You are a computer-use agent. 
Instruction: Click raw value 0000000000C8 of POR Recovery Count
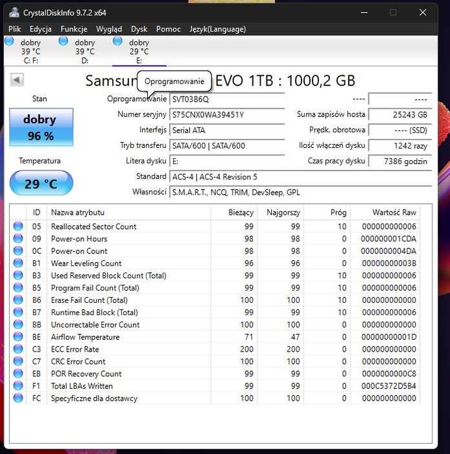[389, 374]
